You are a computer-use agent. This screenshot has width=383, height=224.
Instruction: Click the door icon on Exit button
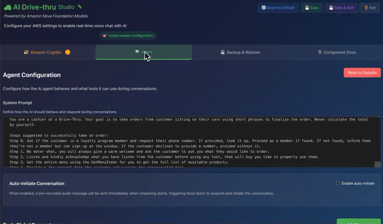(366, 8)
